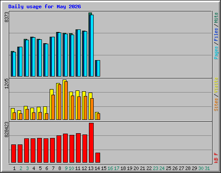Click day label 1 on the x-axis
The width and height of the screenshot is (221, 173).
click(14, 168)
